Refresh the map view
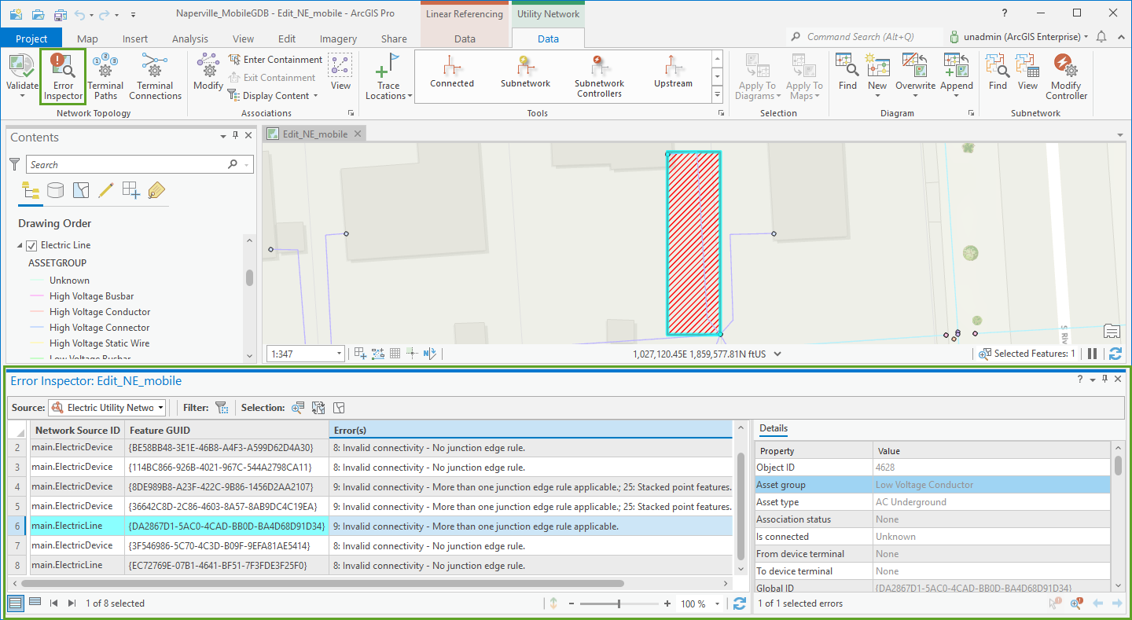The width and height of the screenshot is (1132, 620). click(x=1115, y=354)
